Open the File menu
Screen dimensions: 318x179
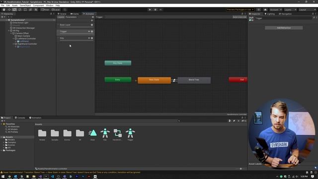pyautogui.click(x=2, y=5)
